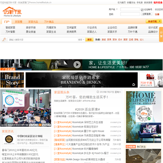Expand the 快捷导航 quick navigation menu
Screen dimensions: 163x163
(x=153, y=21)
